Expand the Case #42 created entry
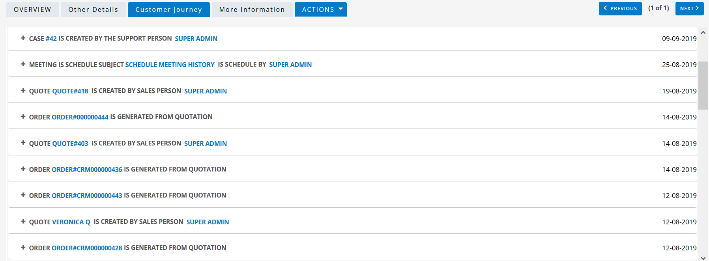The width and height of the screenshot is (709, 261). pyautogui.click(x=23, y=38)
